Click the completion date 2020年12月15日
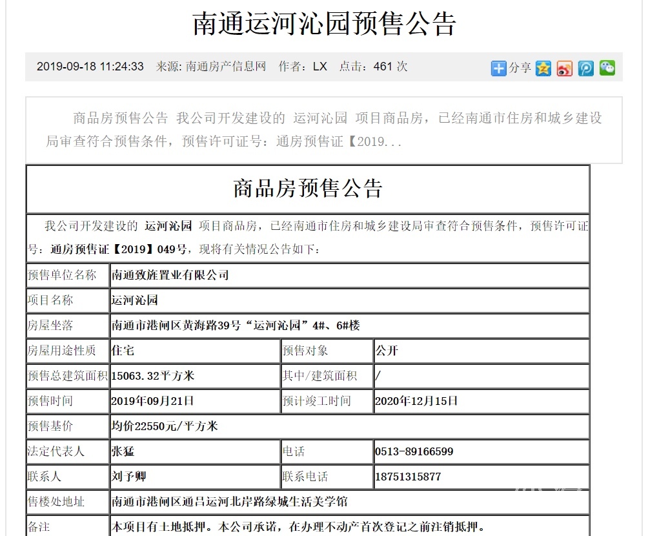 point(416,401)
